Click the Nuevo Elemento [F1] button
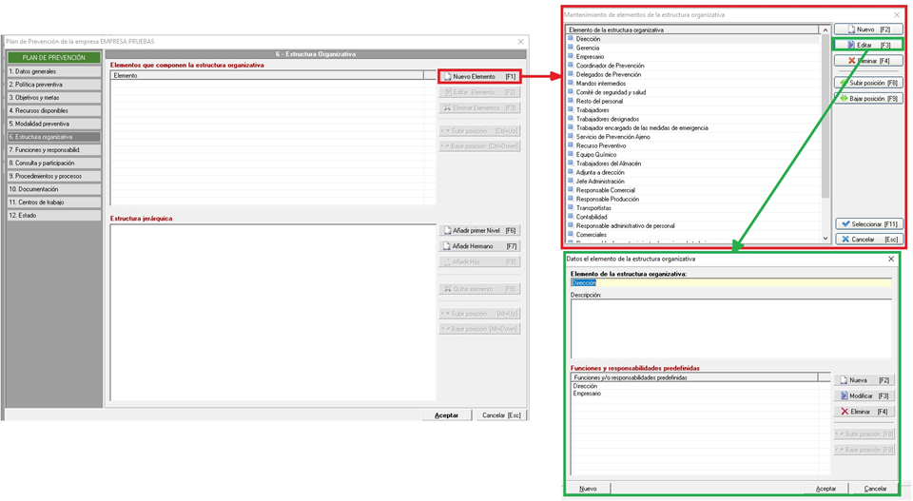The width and height of the screenshot is (913, 501). click(x=479, y=76)
